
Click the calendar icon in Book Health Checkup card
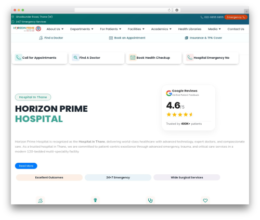(133, 57)
